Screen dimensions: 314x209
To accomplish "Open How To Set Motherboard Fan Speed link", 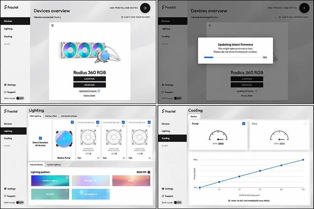I will pos(249,201).
